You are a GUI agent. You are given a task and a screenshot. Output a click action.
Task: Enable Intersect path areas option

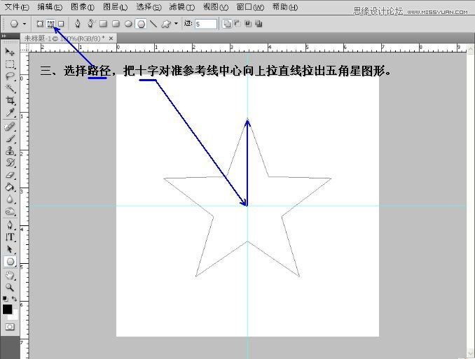tap(248, 24)
